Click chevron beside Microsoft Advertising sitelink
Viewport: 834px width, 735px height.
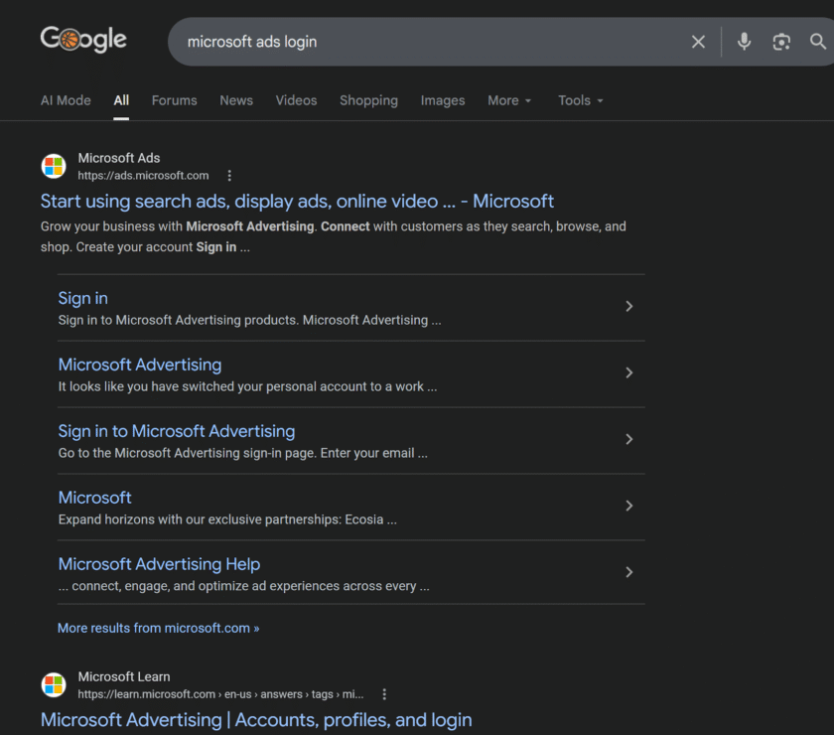628,372
